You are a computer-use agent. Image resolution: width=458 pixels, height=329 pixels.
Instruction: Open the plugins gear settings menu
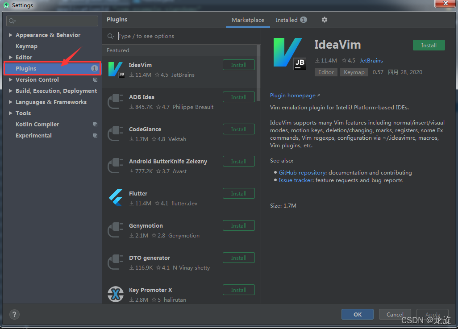coord(324,20)
